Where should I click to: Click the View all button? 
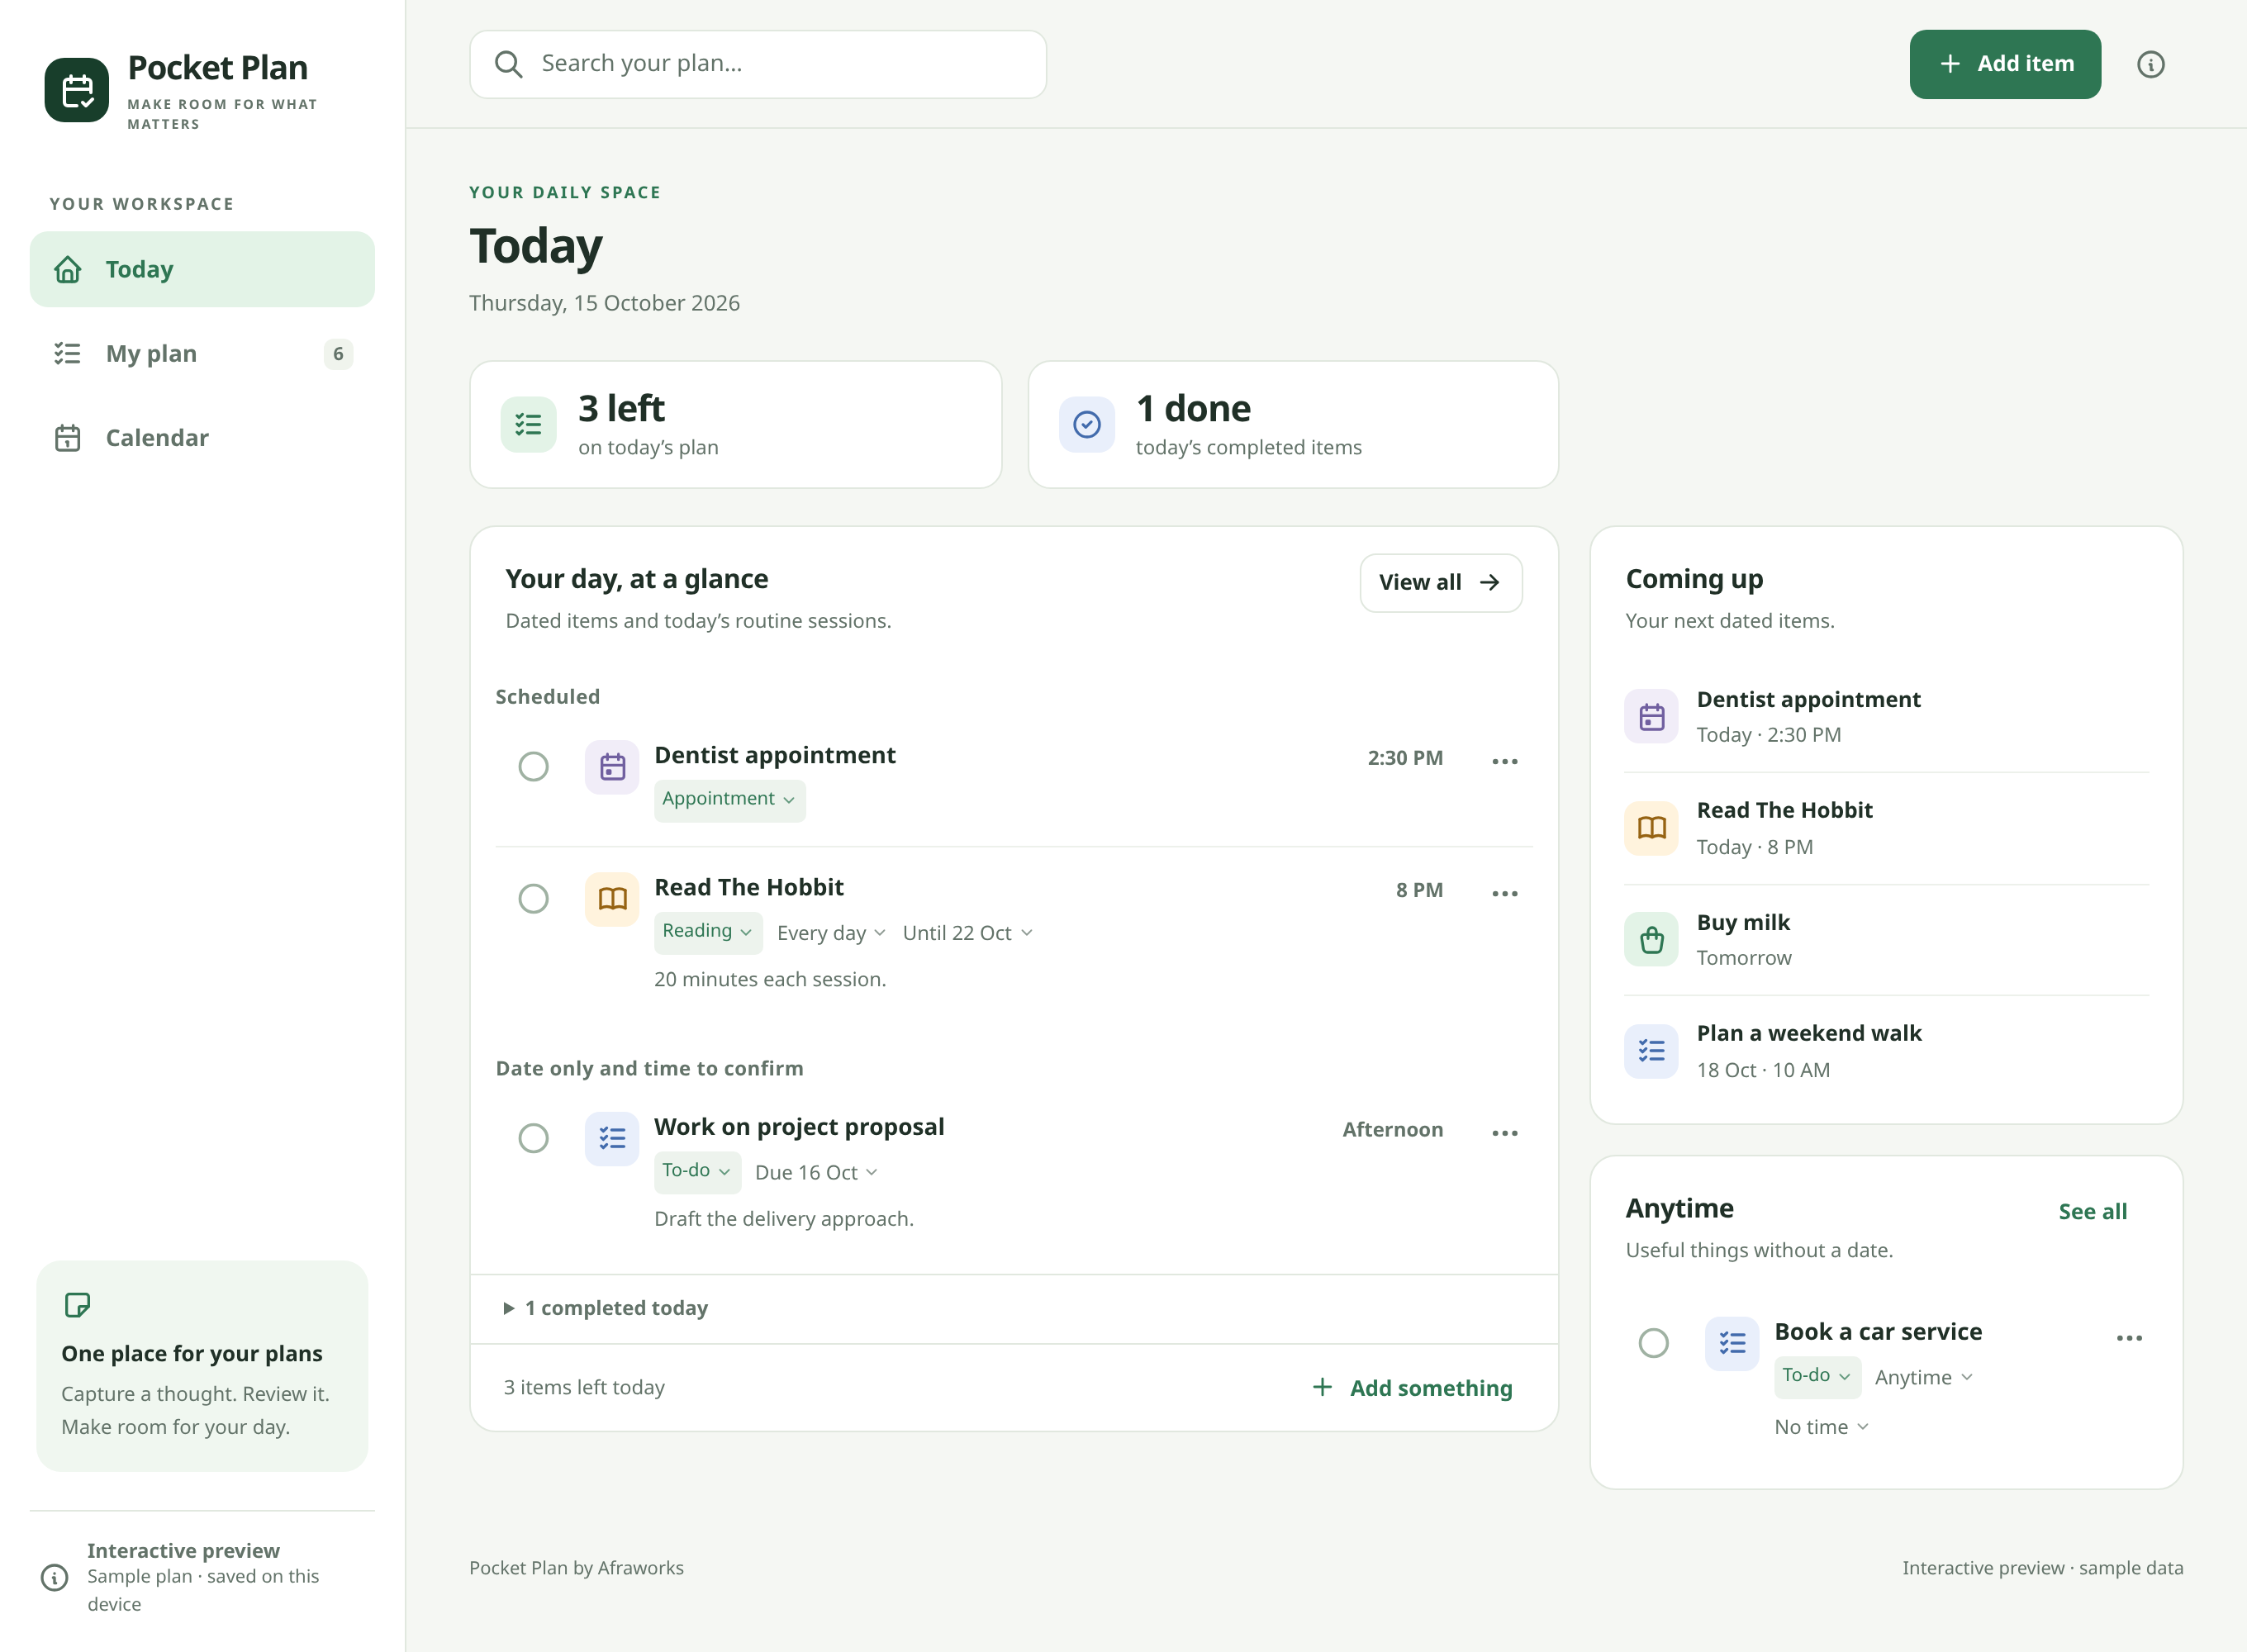click(1440, 583)
